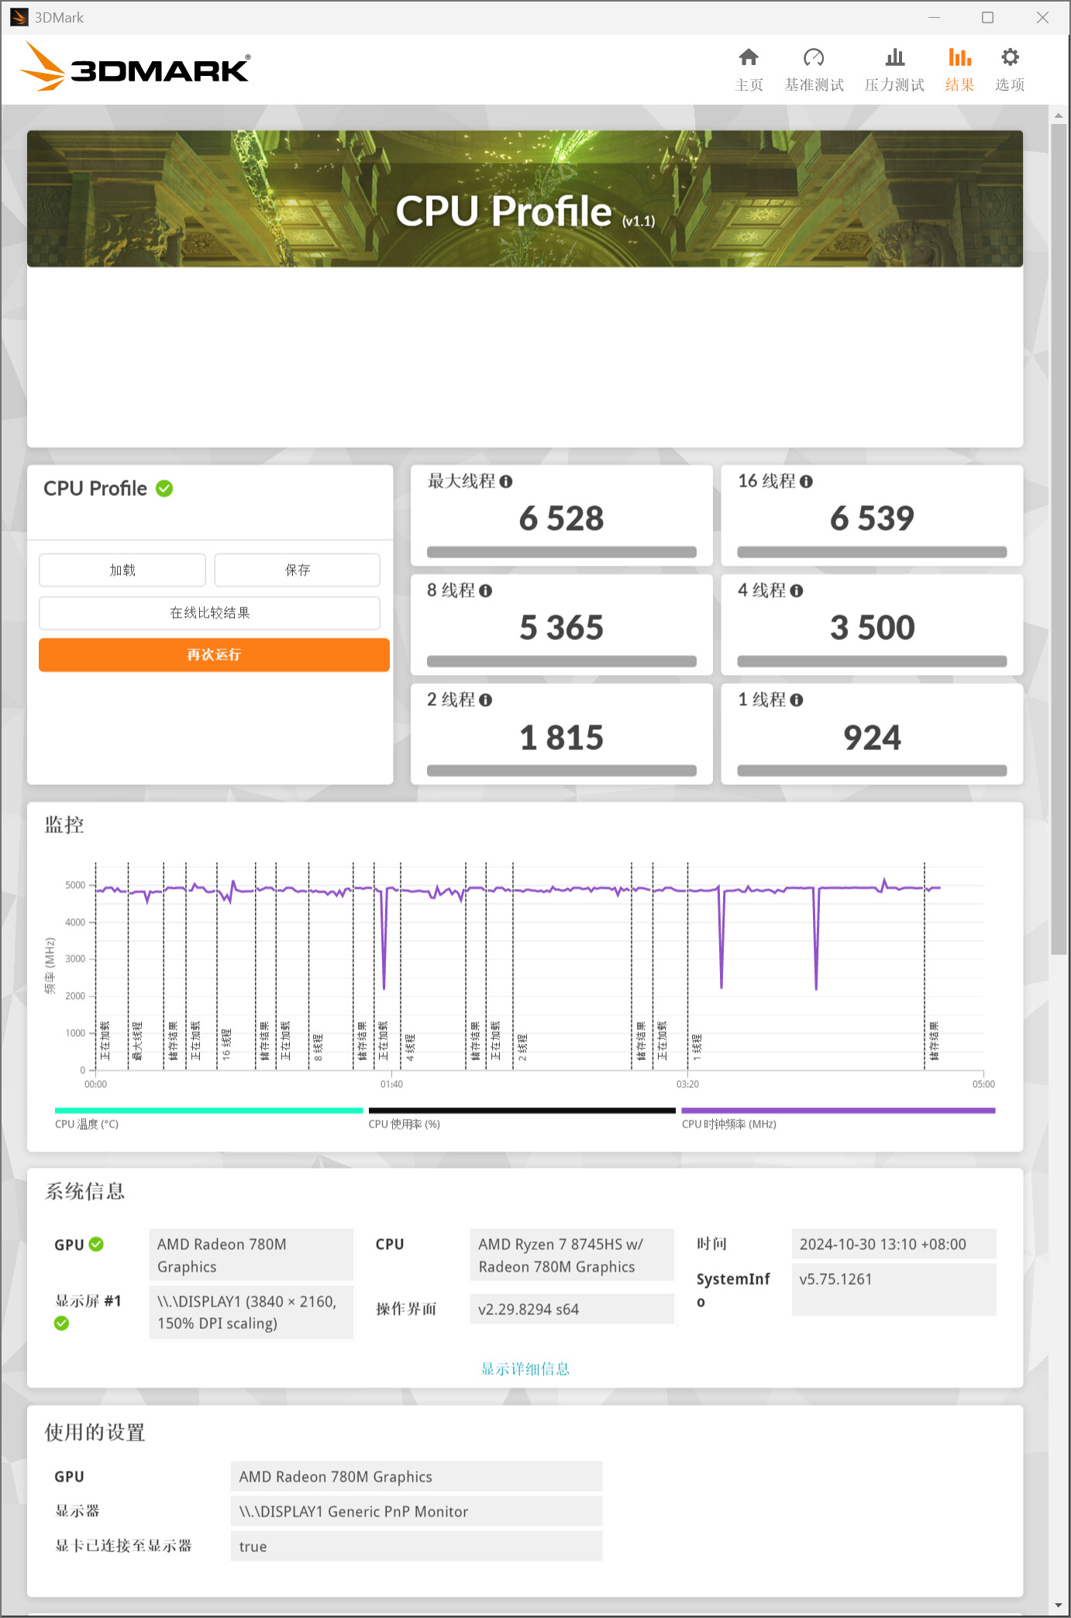The image size is (1071, 1618).
Task: Toggle CPU 温度 legend bar
Action: 208,1111
